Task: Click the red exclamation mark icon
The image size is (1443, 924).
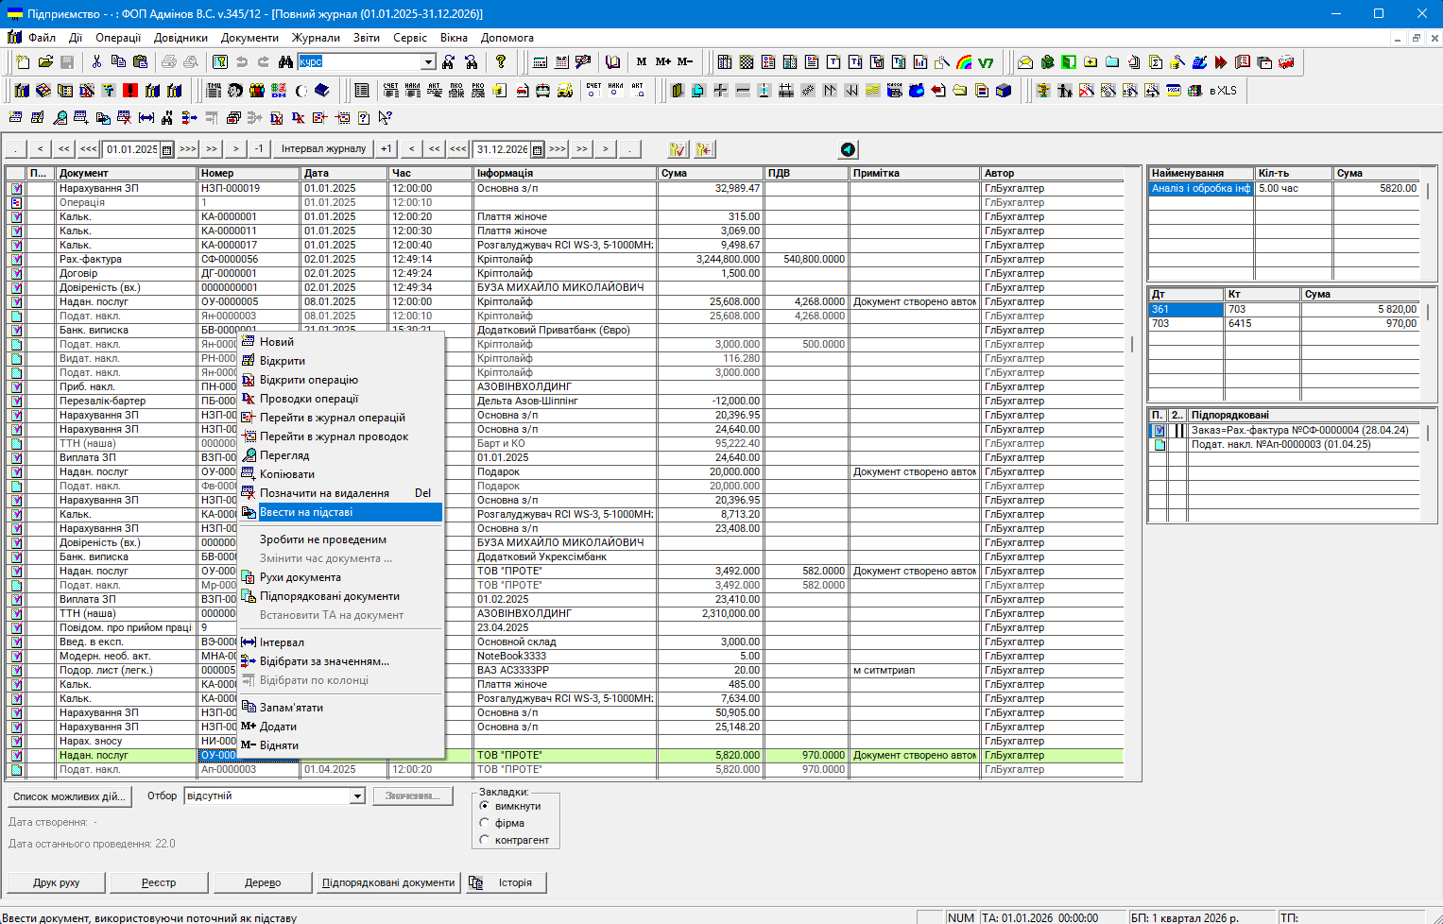Action: 130,91
